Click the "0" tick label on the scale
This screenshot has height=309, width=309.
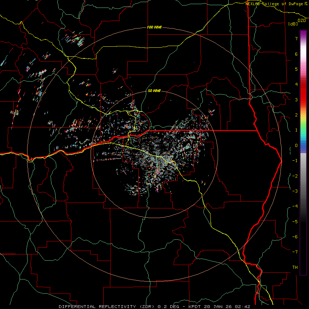[296, 146]
